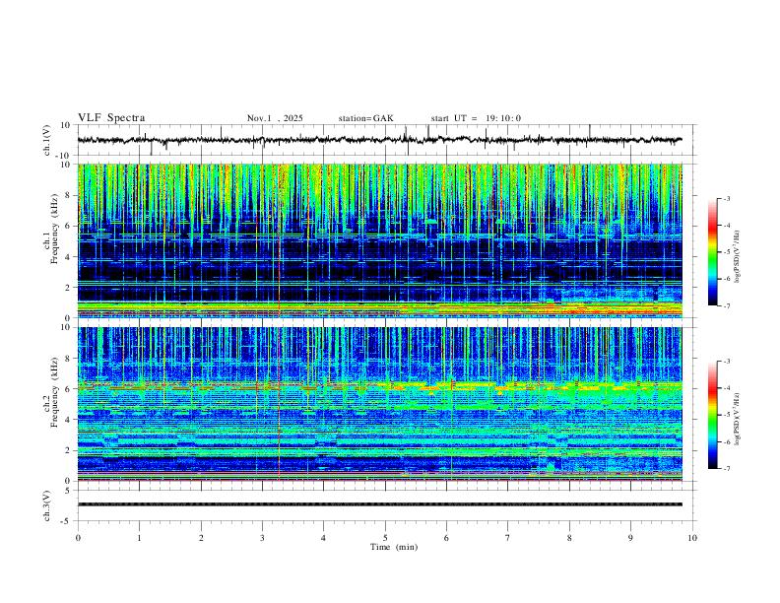
Task: Select the ch.2 "Frequency (kHz)" axis title
Action: pos(54,393)
